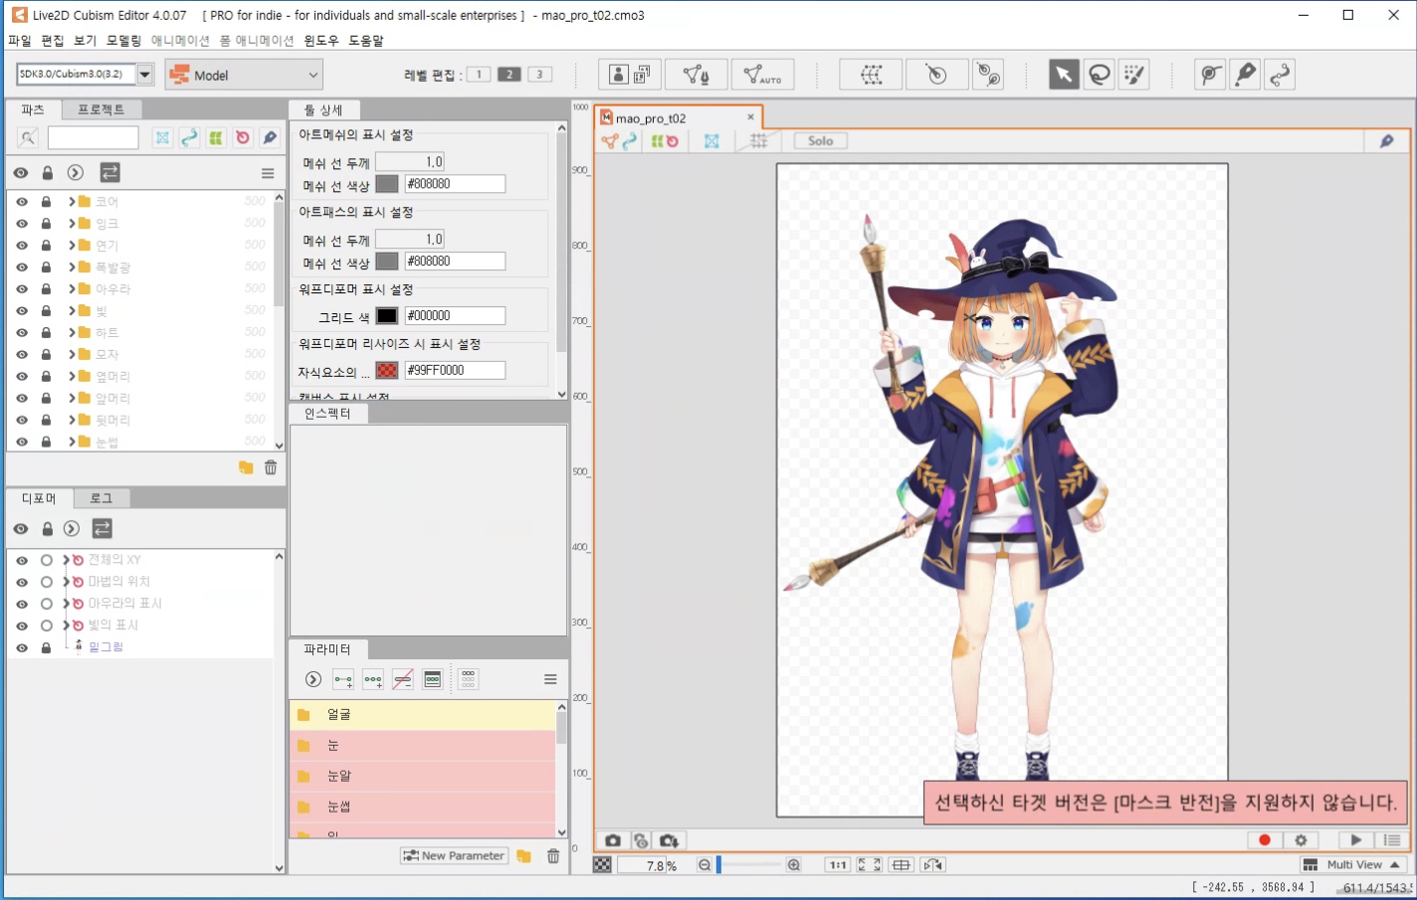Toggle the Solo button
This screenshot has height=900, width=1417.
821,141
